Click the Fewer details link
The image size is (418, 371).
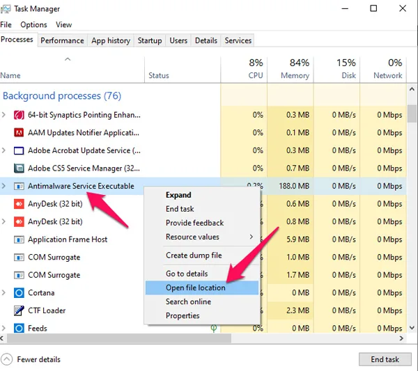(x=39, y=359)
